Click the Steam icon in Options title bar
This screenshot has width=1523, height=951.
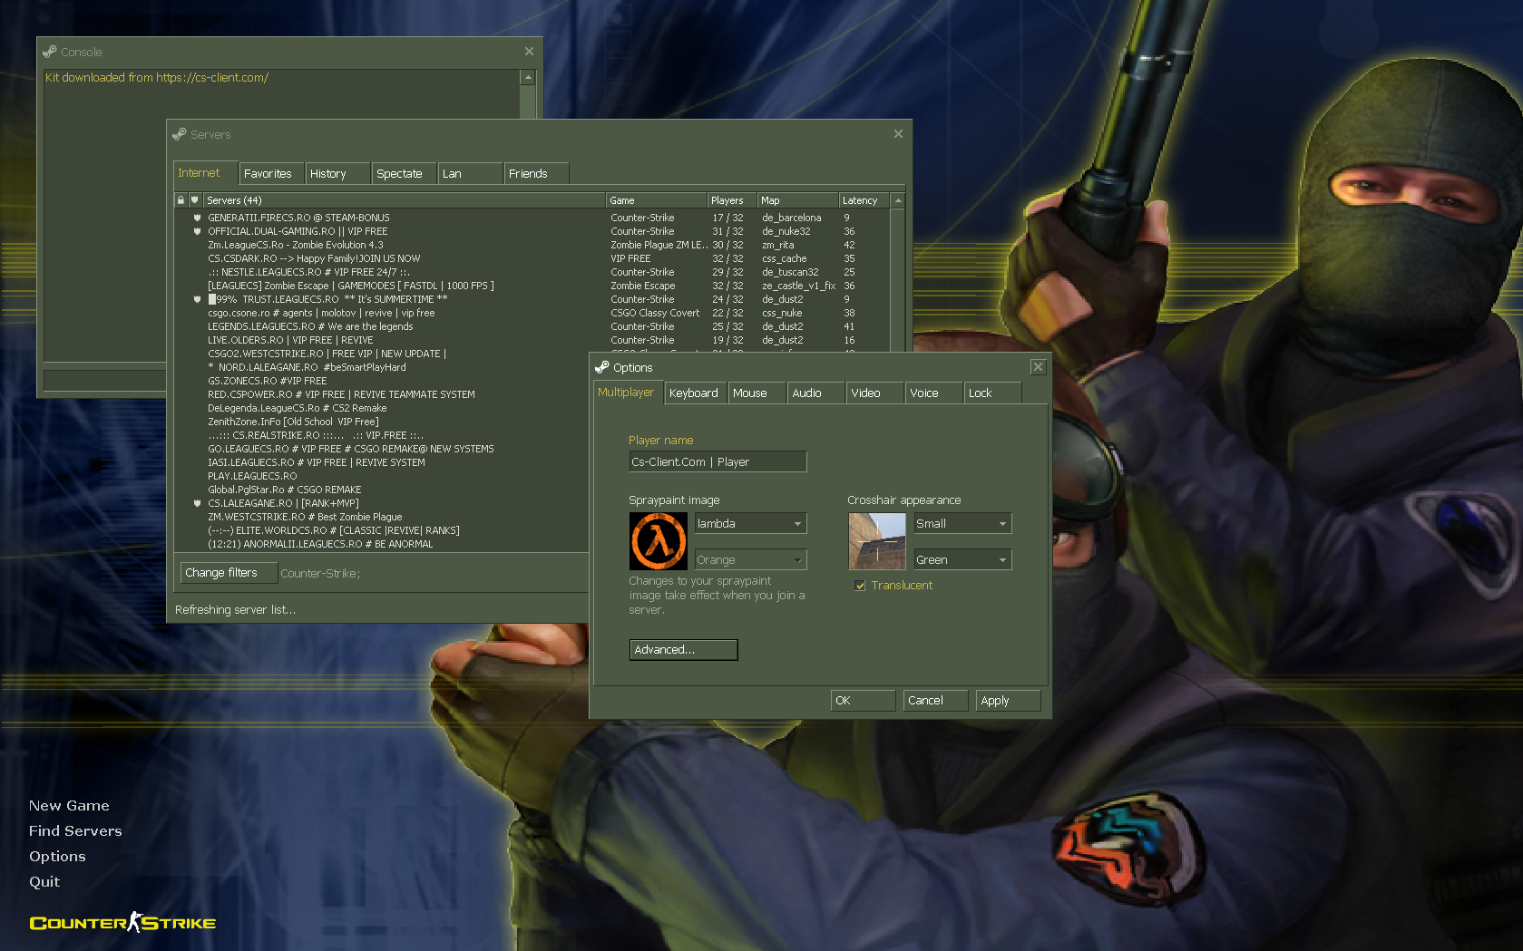pos(601,367)
